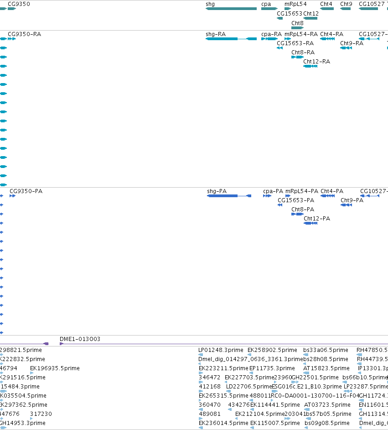This screenshot has width=388, height=430.
Task: Select the shg gene glyph bar
Action: point(231,9)
